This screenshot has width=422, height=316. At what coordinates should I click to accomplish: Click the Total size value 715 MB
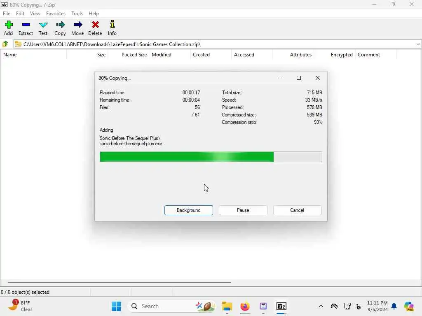(314, 93)
